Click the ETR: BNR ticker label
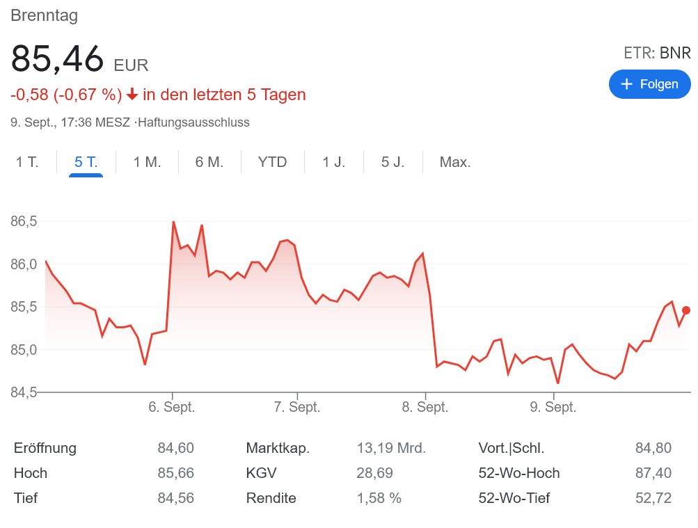The width and height of the screenshot is (698, 528). click(x=657, y=53)
